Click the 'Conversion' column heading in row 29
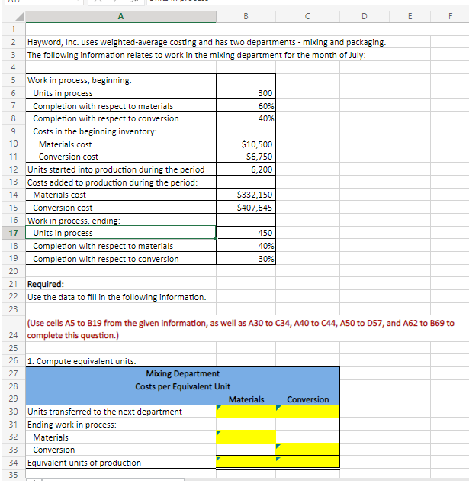 tap(307, 399)
